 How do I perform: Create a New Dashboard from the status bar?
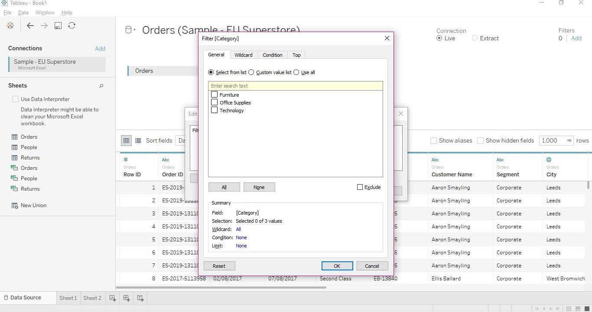(125, 298)
